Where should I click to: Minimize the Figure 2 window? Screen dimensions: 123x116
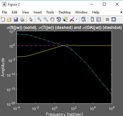(92, 4)
